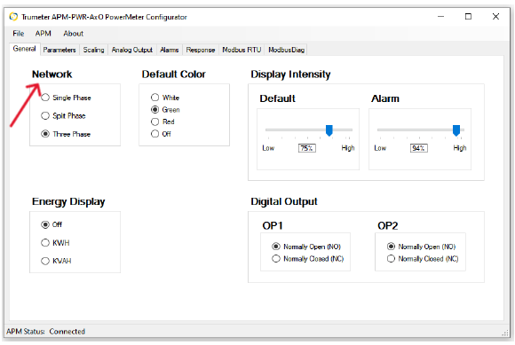Go to the Modbus RTU tab
The height and width of the screenshot is (345, 515).
pos(242,50)
